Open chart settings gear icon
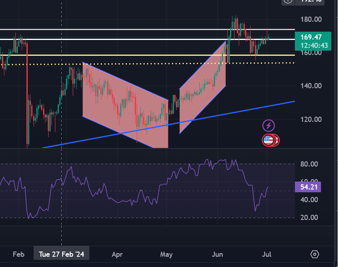The image size is (338, 267). coord(315,254)
